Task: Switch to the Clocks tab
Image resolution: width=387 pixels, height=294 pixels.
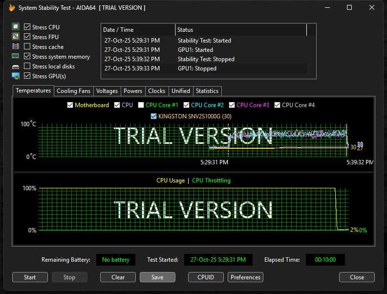Action: [x=156, y=91]
